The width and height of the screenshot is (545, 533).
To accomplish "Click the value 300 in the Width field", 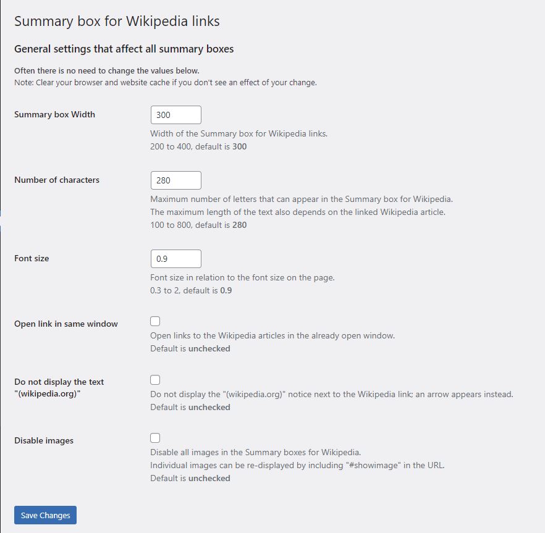I will tap(163, 114).
